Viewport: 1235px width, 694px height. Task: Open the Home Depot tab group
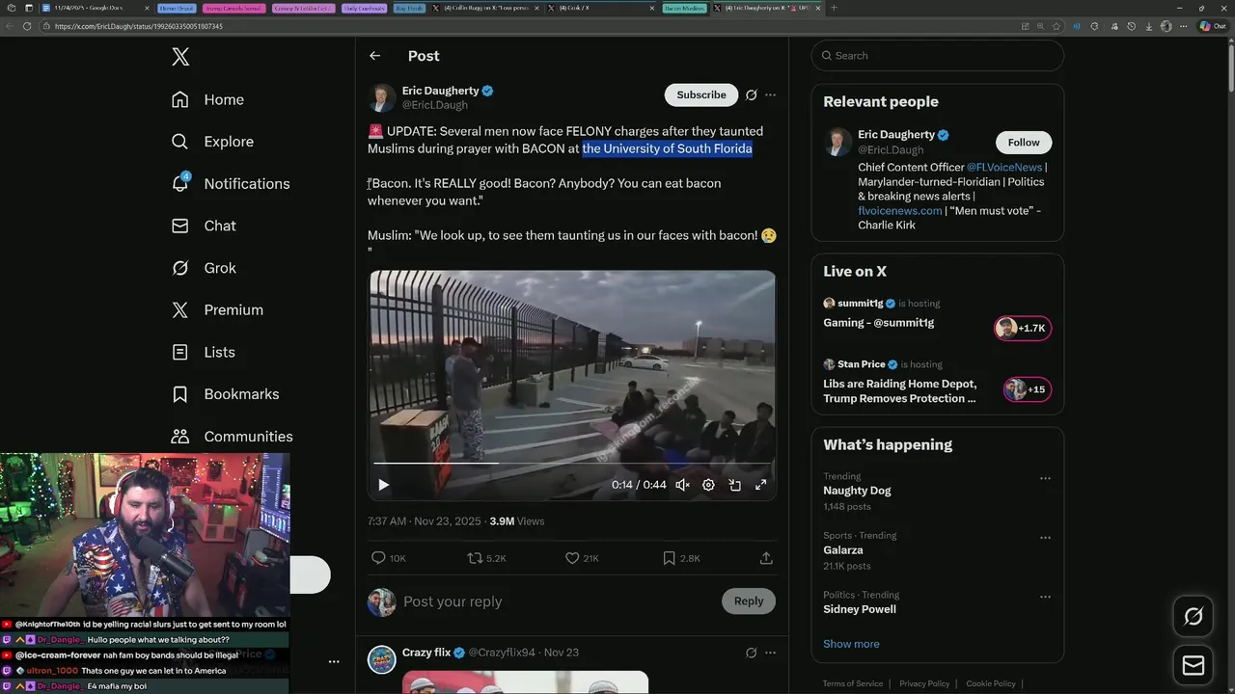178,8
